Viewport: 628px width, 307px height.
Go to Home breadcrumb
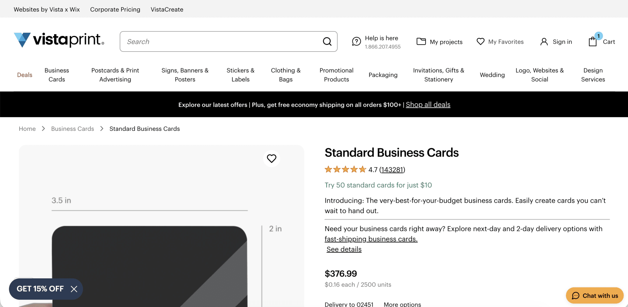pos(27,129)
